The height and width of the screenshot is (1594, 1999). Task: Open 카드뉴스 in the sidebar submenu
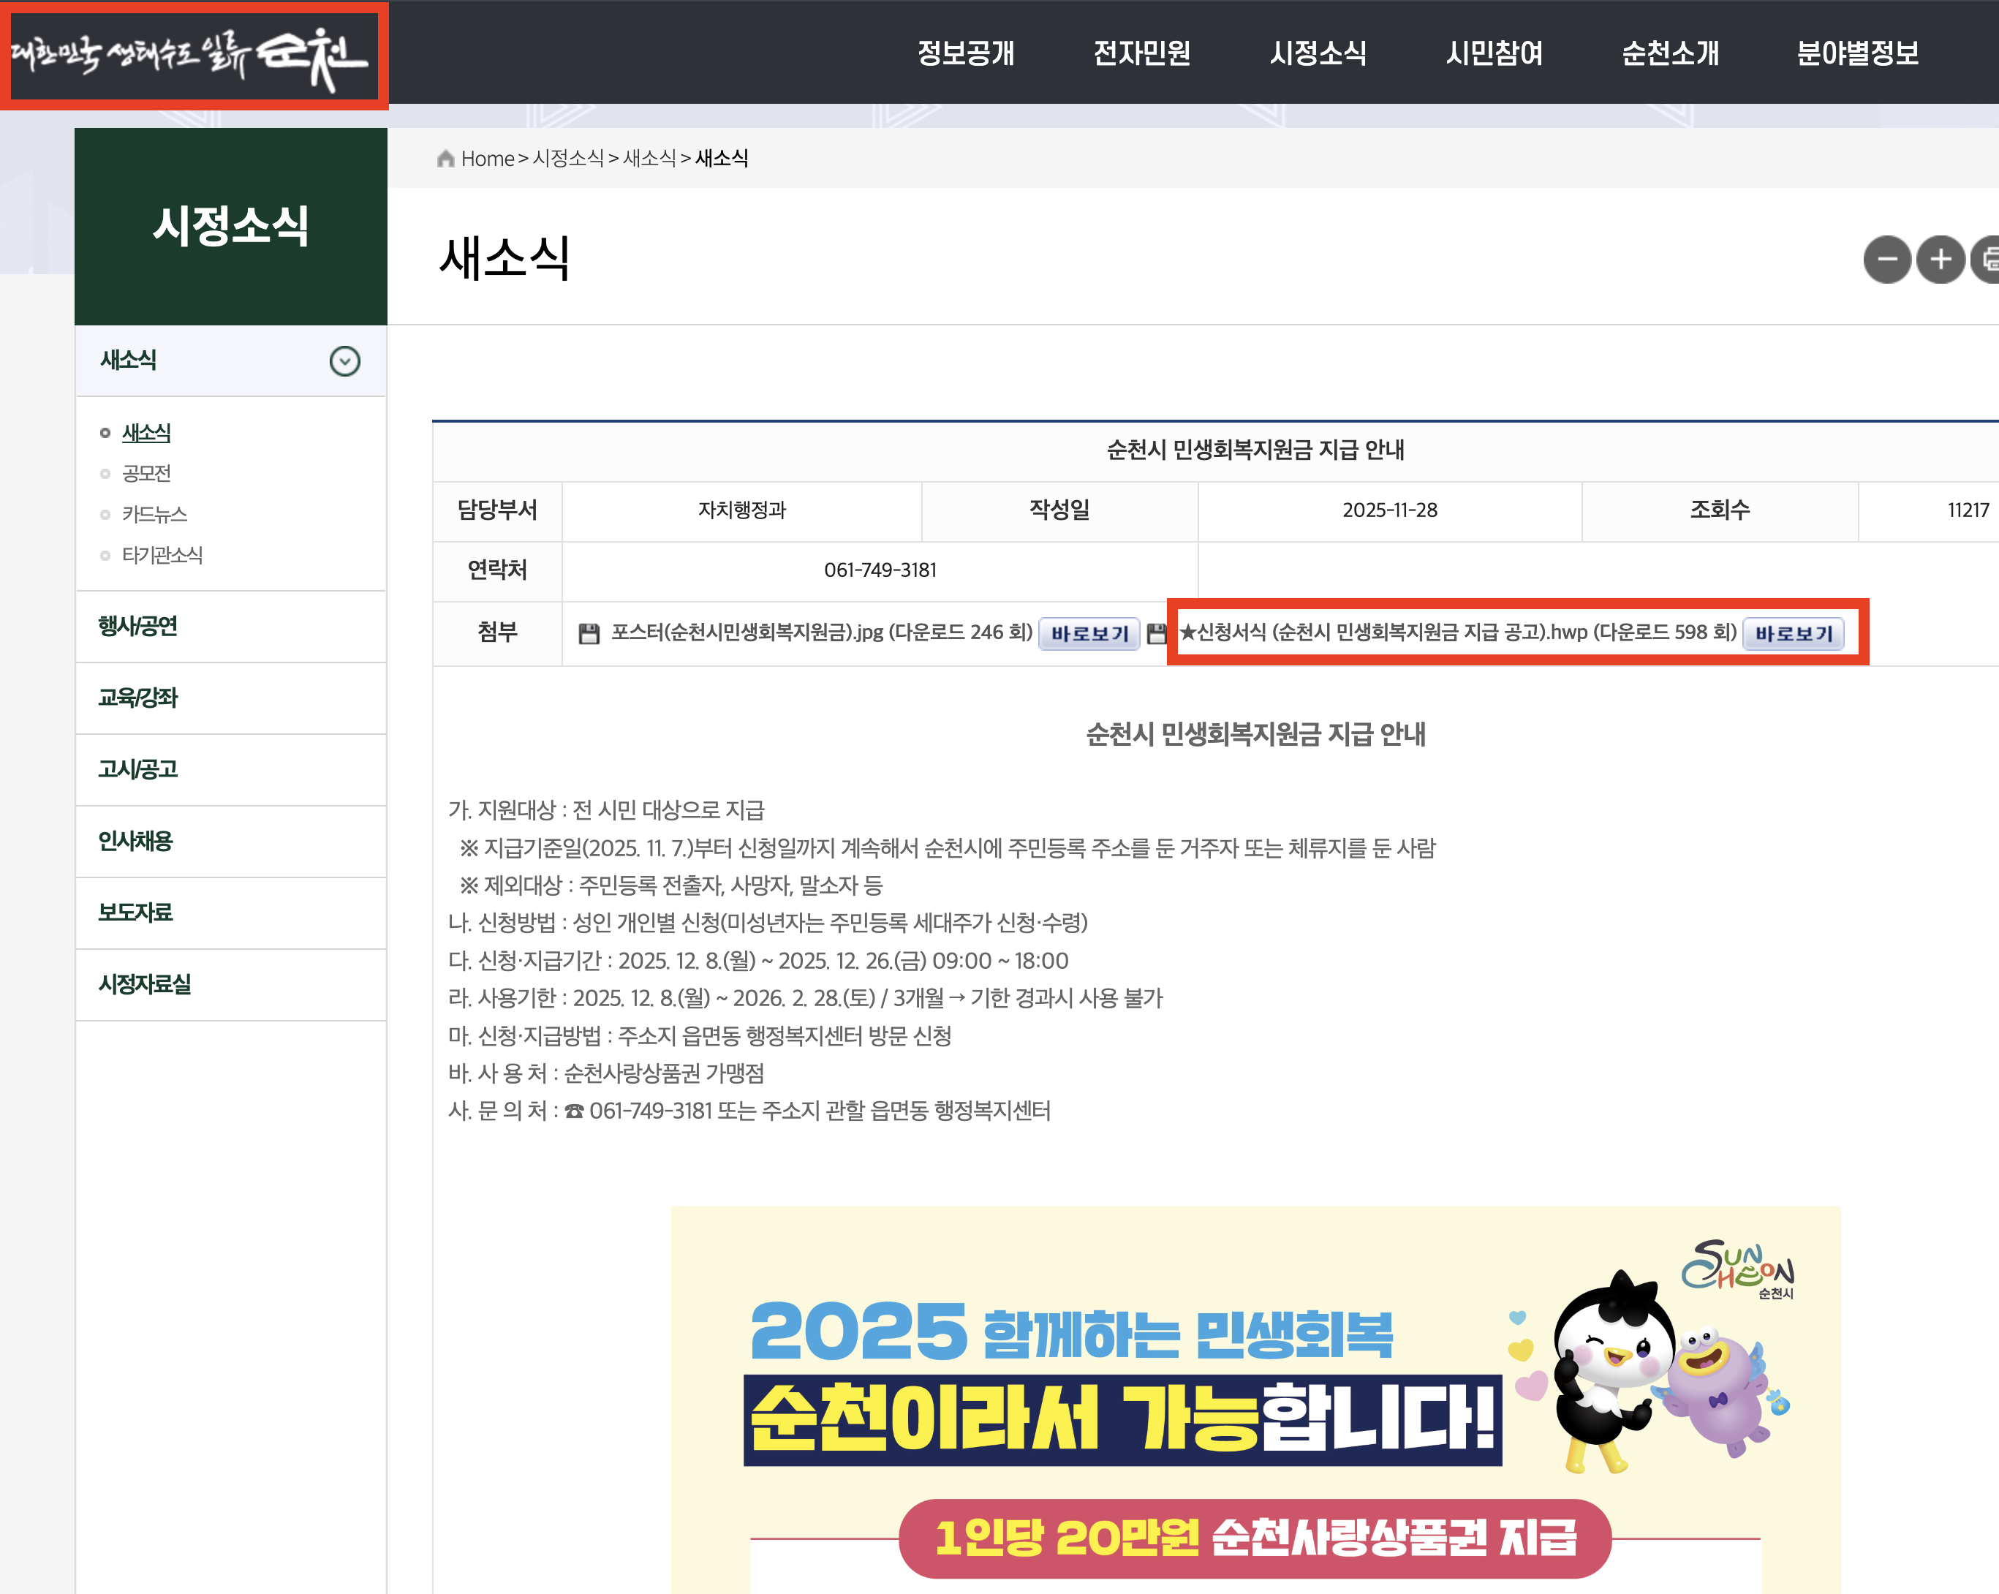tap(154, 514)
